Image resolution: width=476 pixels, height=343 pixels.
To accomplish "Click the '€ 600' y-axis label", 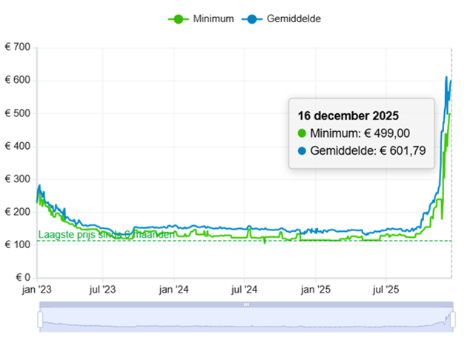I will 18,80.
